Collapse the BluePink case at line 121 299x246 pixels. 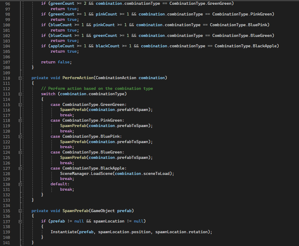(20, 137)
